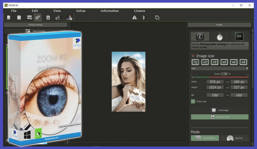Open the File menu

(14, 11)
